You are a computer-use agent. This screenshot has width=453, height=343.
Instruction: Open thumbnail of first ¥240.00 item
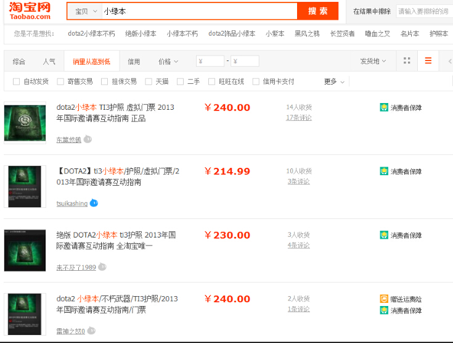pyautogui.click(x=25, y=123)
